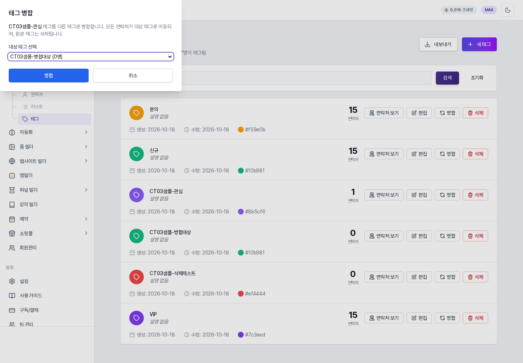Select the 태그 sidebar item
The width and height of the screenshot is (523, 363).
54,119
